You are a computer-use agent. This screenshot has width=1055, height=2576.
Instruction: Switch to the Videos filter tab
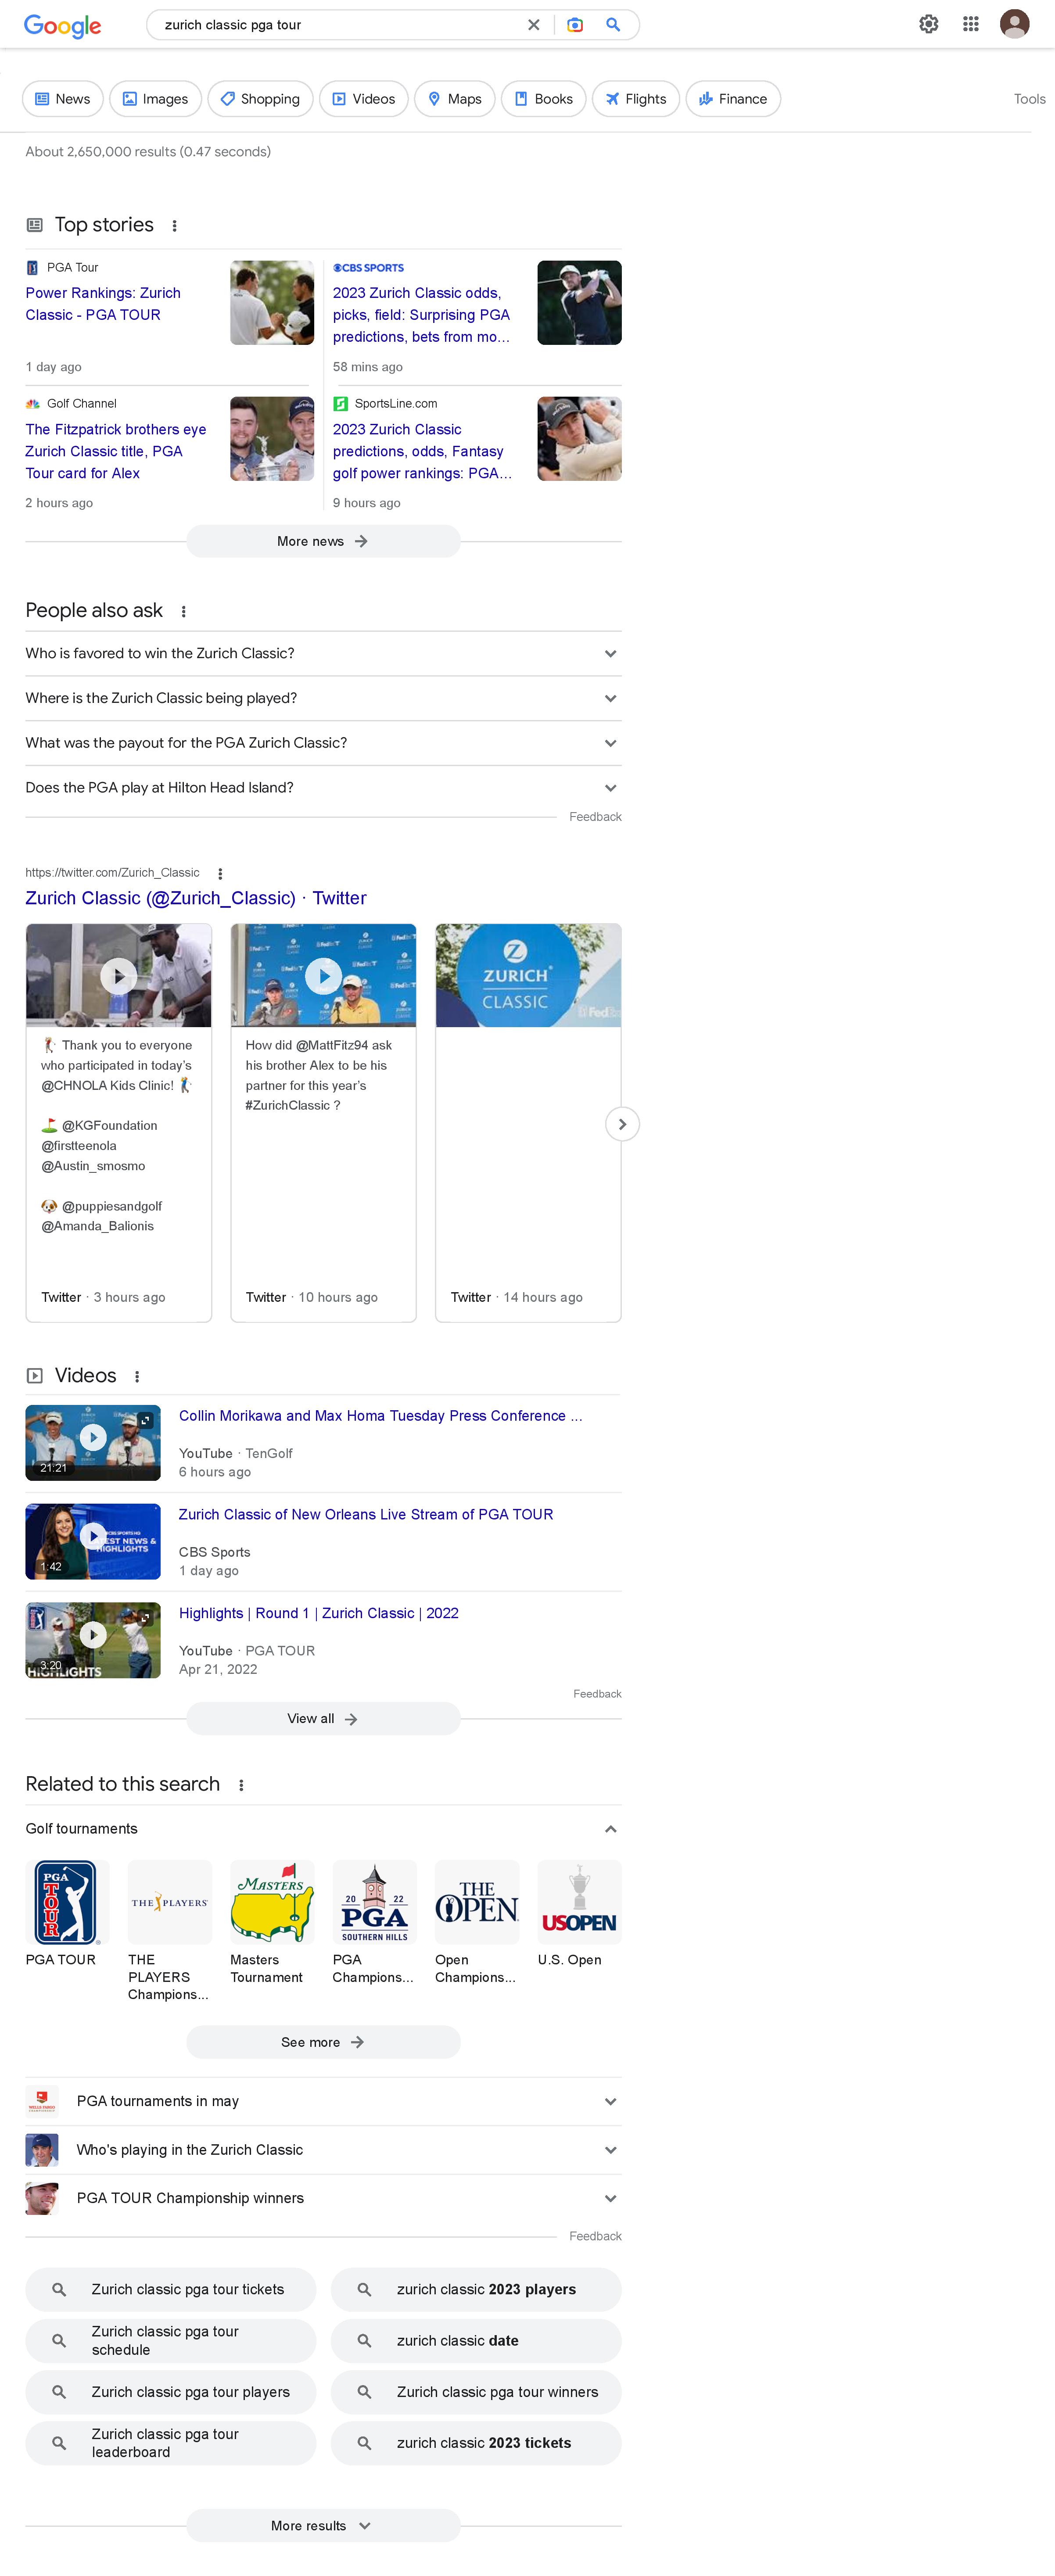tap(363, 99)
